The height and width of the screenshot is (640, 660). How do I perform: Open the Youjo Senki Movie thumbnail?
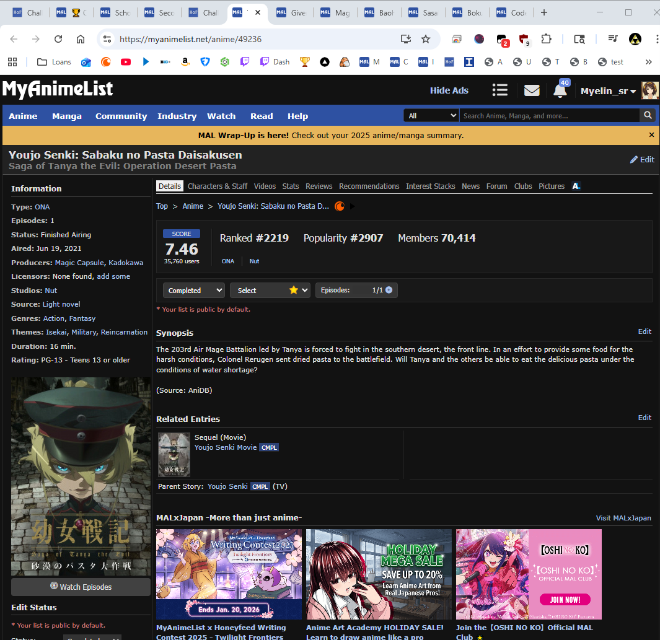click(x=174, y=455)
